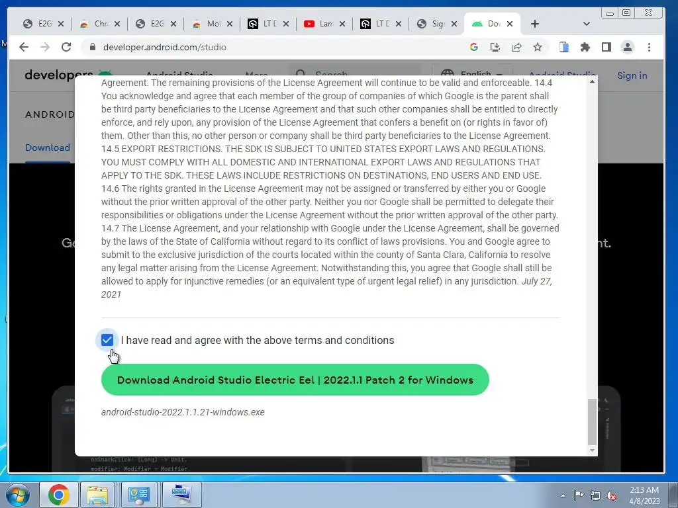678x508 pixels.
Task: Click the install app icon in address bar
Action: click(x=495, y=47)
